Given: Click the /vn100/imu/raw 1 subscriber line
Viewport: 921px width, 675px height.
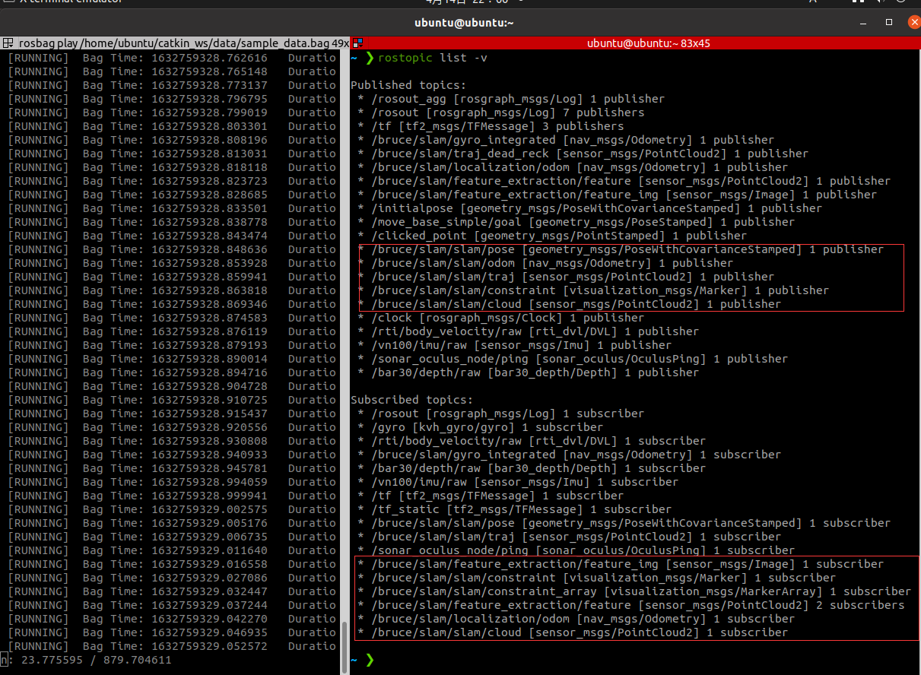Looking at the screenshot, I should pyautogui.click(x=518, y=482).
